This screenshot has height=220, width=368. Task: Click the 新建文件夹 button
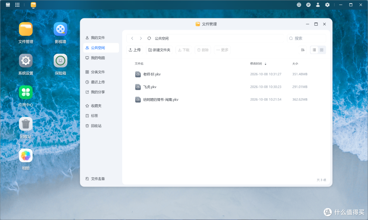pos(159,50)
